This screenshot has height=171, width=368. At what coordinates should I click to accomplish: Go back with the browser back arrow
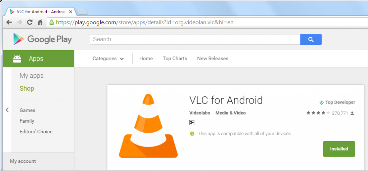[9, 22]
